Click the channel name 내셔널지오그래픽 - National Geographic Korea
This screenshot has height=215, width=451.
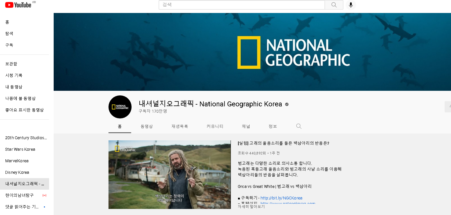point(210,104)
